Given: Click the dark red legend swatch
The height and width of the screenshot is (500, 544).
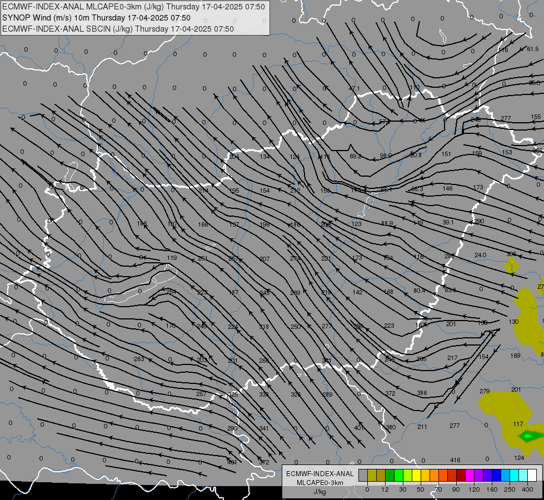Looking at the screenshot, I should [461, 475].
